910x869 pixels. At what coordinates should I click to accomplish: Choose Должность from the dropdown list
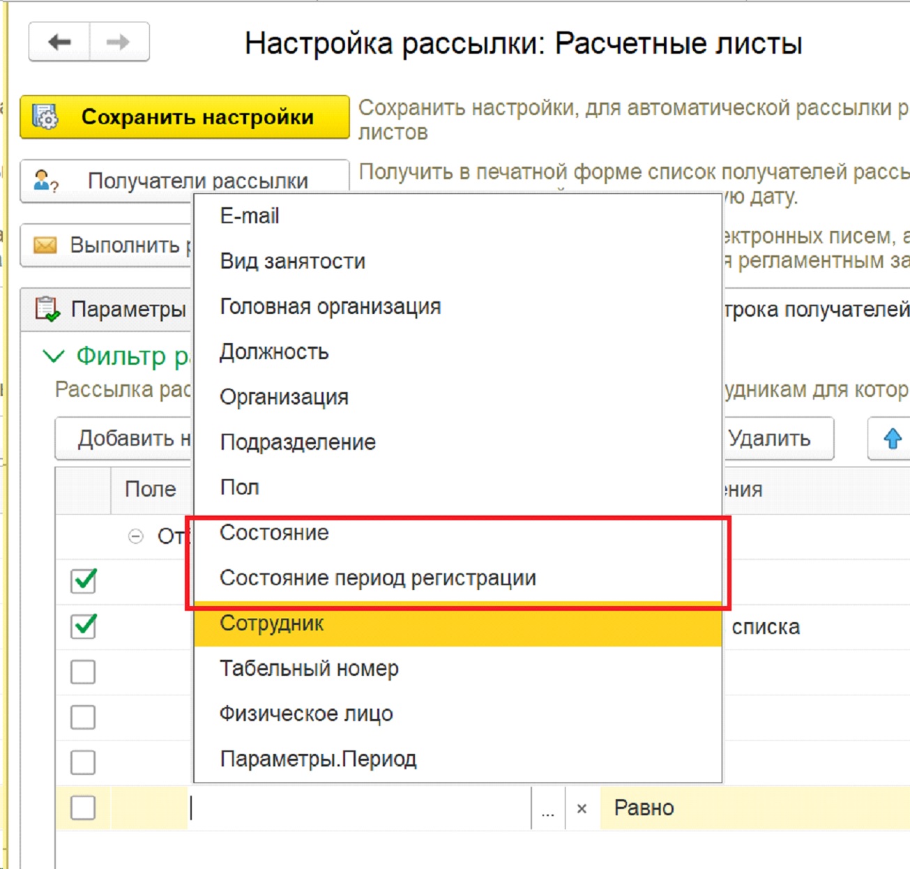click(x=457, y=352)
